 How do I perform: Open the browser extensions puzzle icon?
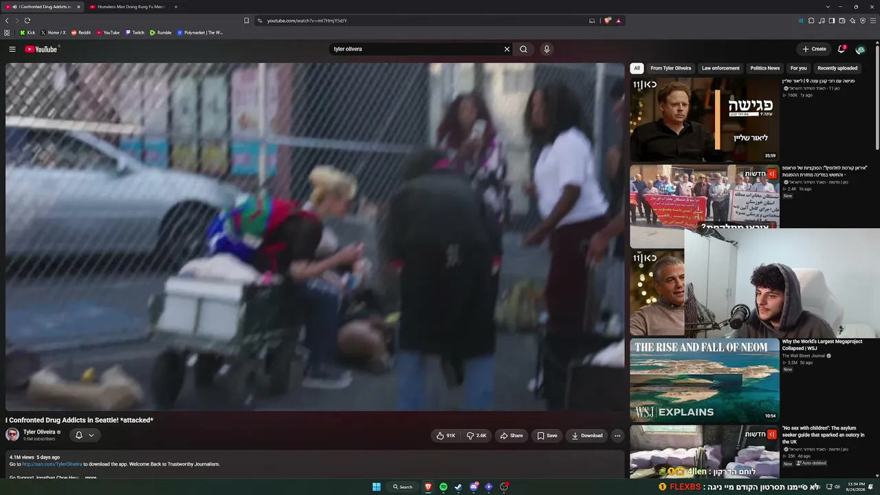click(811, 21)
